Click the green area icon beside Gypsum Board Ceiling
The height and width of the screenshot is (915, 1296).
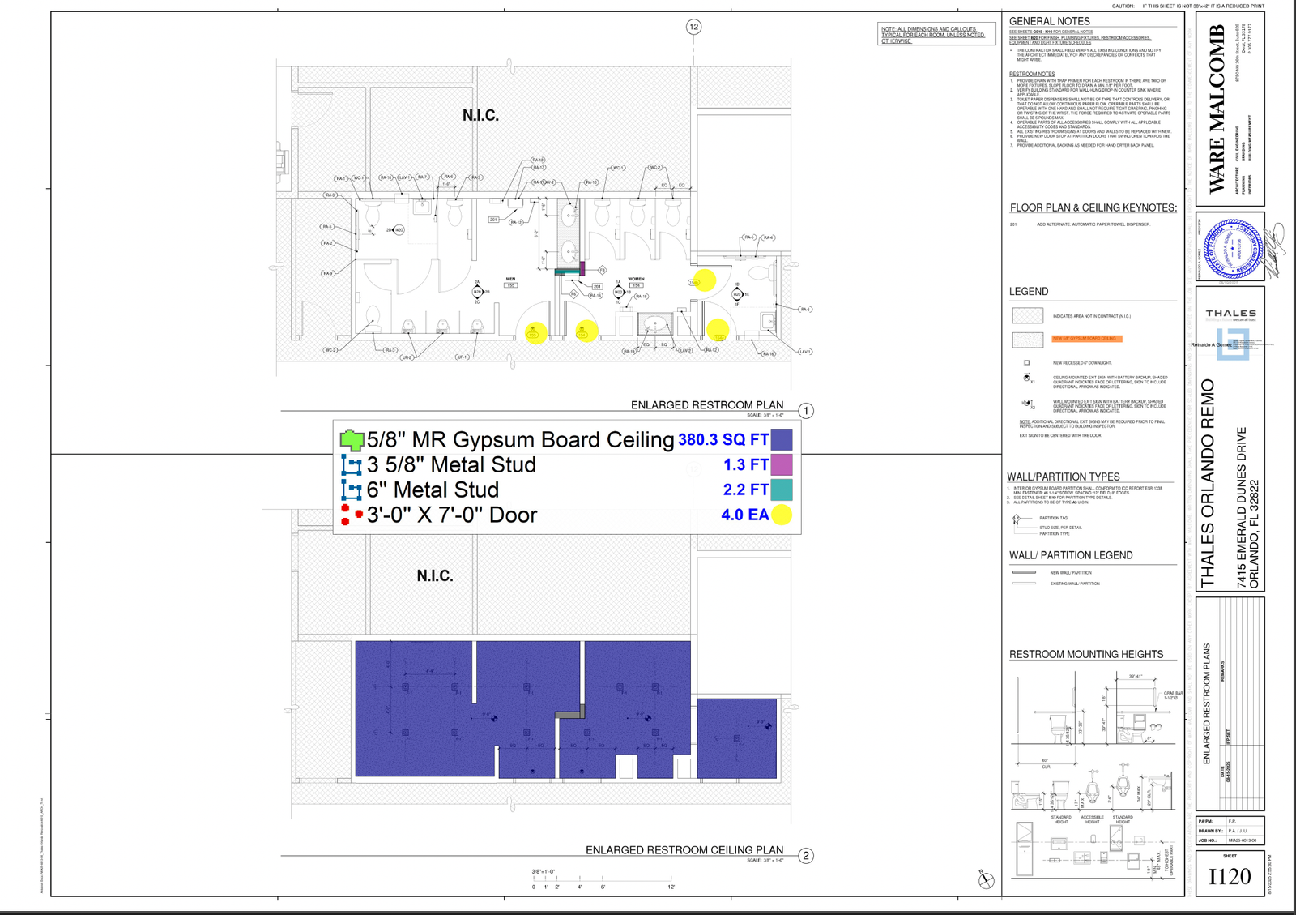pos(352,440)
